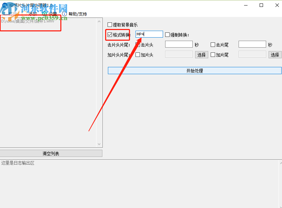This screenshot has width=282, height=208.
Task: Click file list scrollbar down arrow
Action: click(99, 144)
